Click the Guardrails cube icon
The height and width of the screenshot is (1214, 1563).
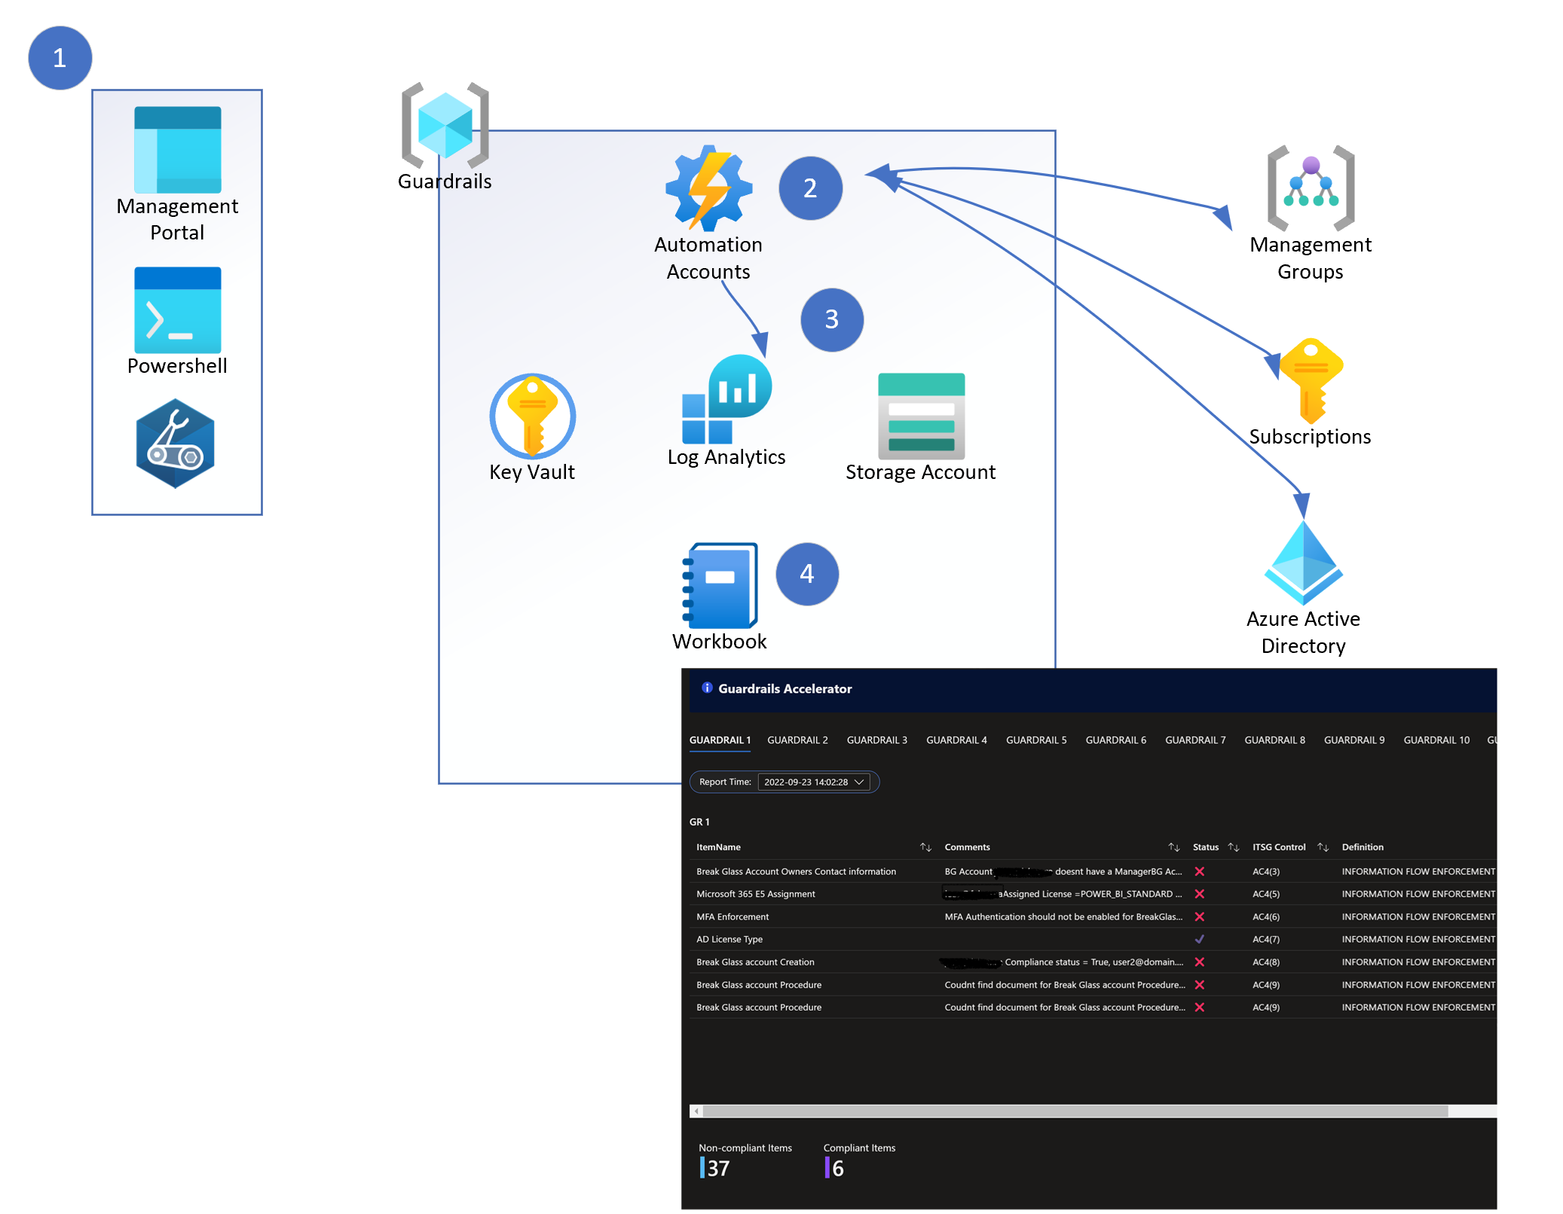click(x=445, y=125)
